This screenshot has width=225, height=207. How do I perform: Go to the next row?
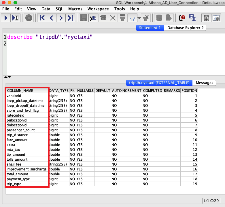(x=60, y=18)
